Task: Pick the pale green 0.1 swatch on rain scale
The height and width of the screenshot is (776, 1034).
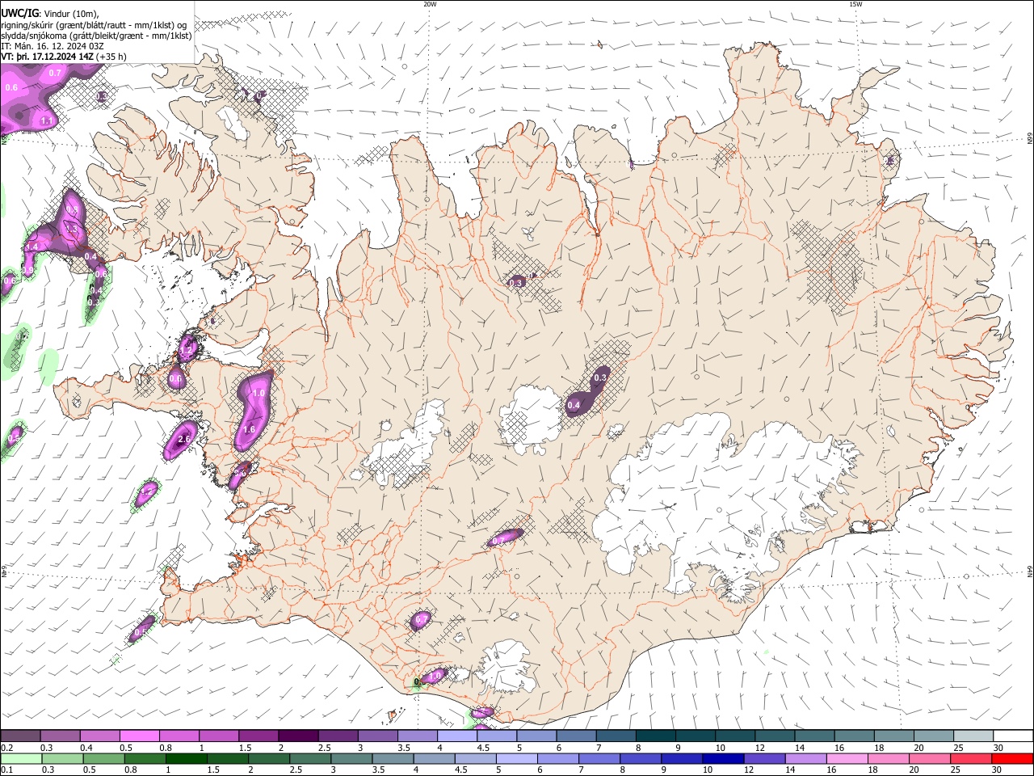Action: 21,758
